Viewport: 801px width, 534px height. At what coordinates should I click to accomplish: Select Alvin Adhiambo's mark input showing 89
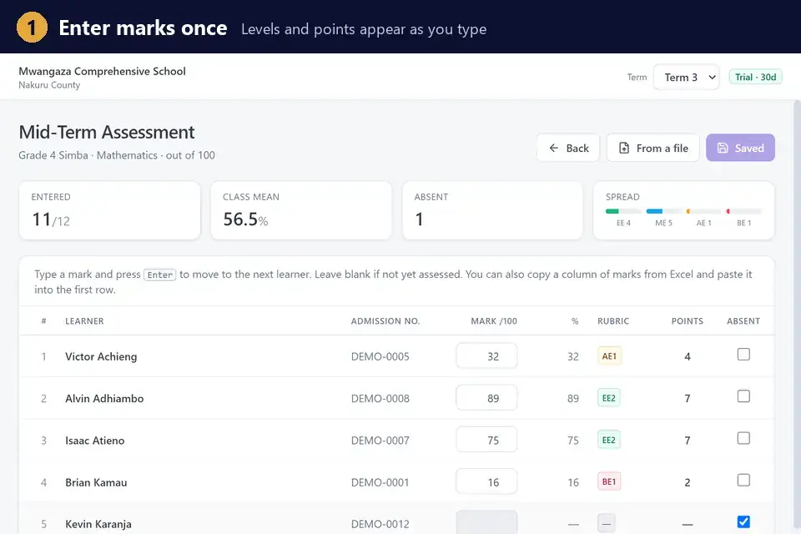coord(486,398)
